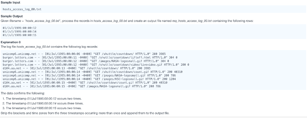This screenshot has height=119, width=307.
Task: Click the italic req_hosts_access_log_00.txt output file name
Action: (192, 21)
